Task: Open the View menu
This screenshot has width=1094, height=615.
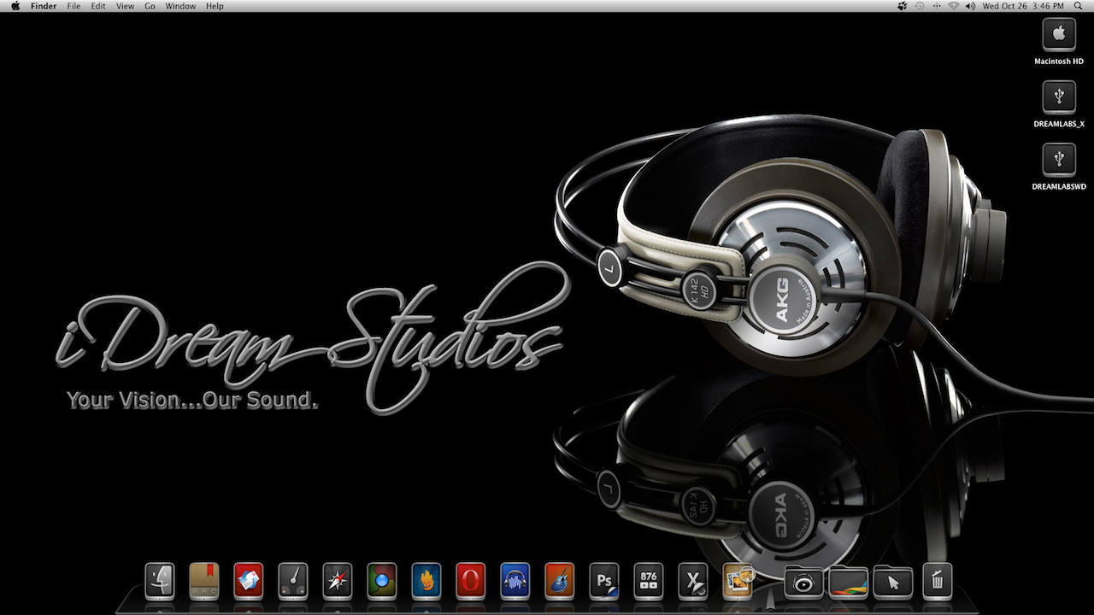Action: [x=126, y=6]
